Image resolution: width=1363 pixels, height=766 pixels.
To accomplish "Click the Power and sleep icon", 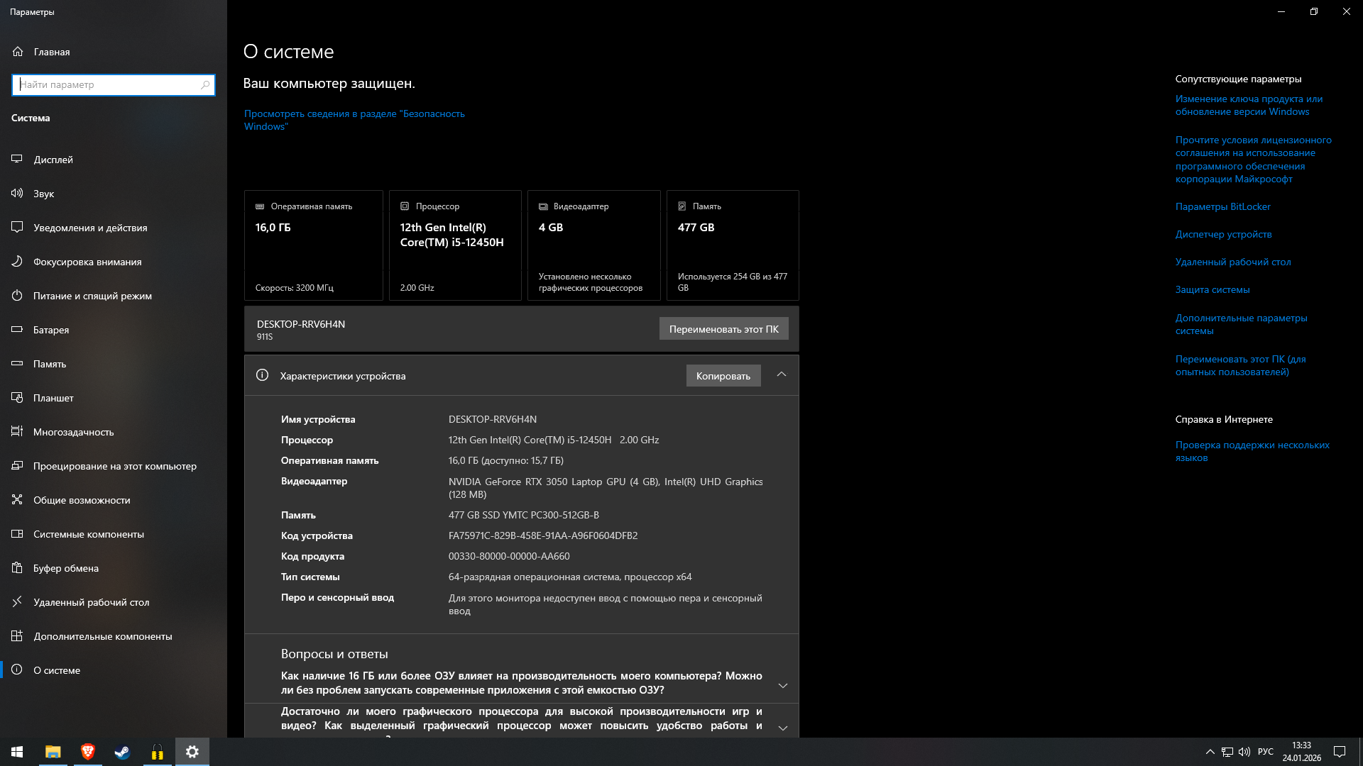I will click(17, 295).
